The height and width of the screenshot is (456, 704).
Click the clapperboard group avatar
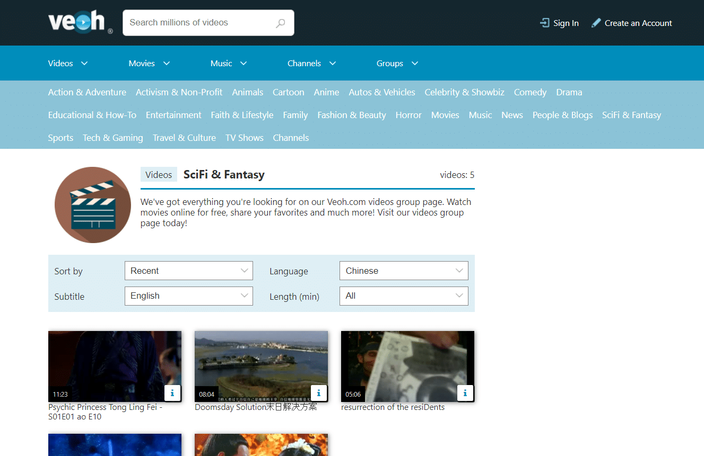pos(93,205)
